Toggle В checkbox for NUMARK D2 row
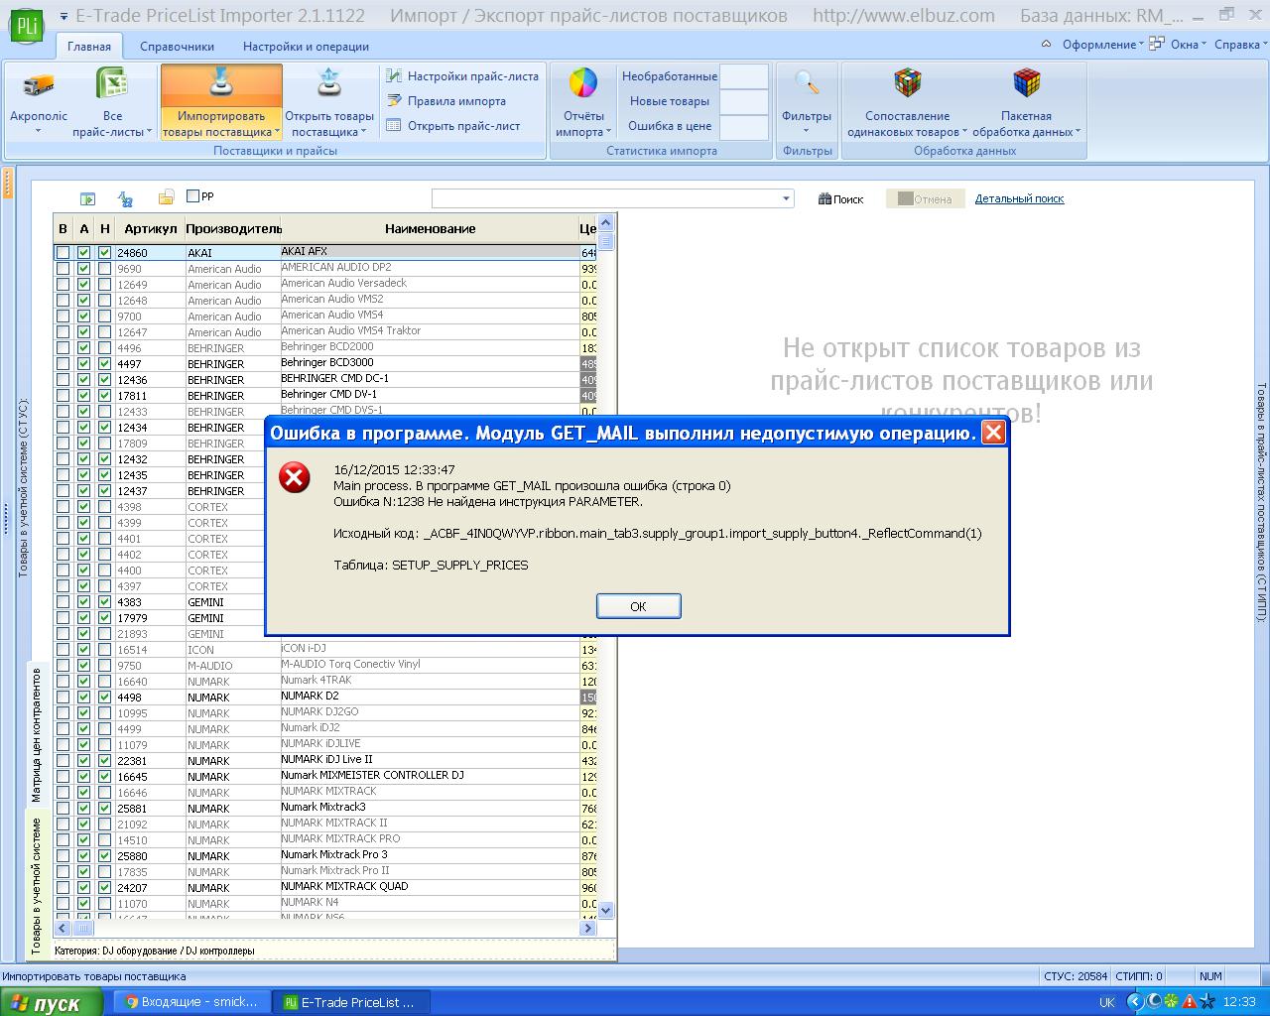Viewport: 1270px width, 1016px height. (63, 698)
